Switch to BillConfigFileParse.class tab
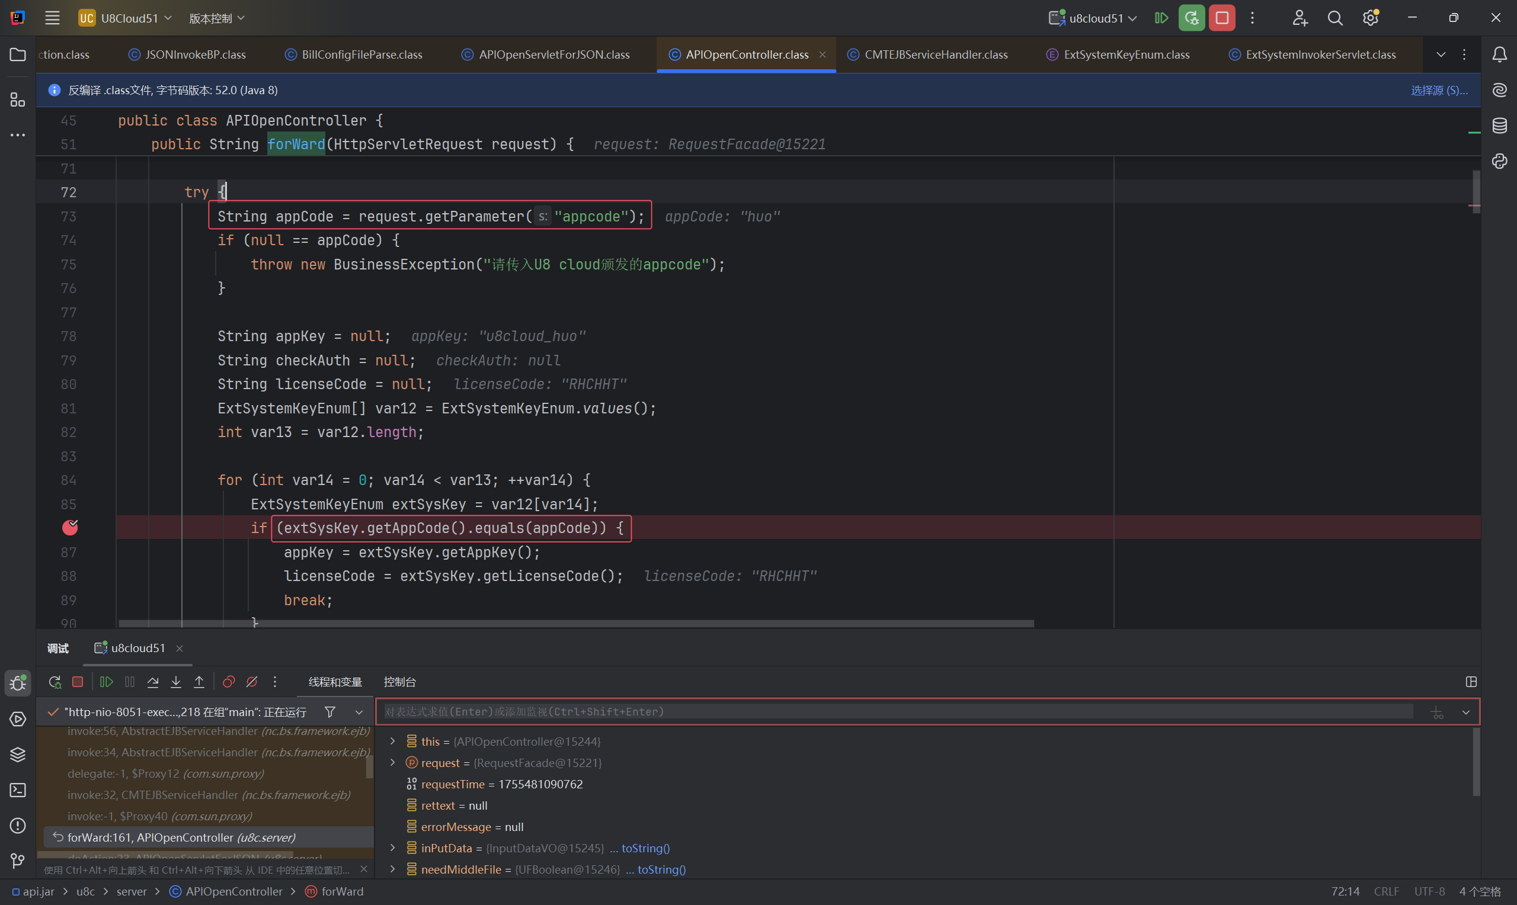 354,55
